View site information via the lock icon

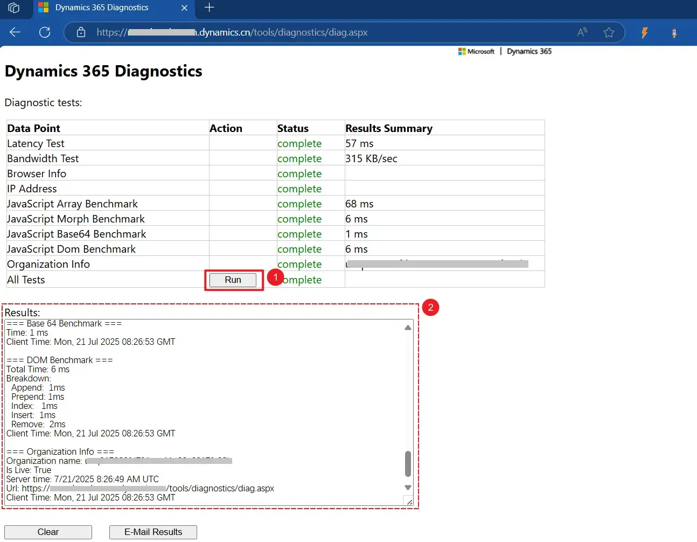(x=81, y=32)
